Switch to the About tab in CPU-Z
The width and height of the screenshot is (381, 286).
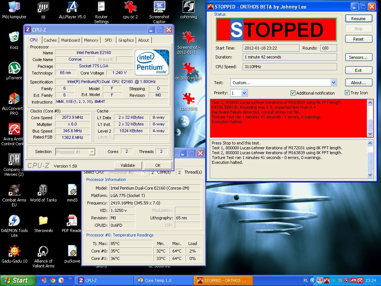click(144, 40)
